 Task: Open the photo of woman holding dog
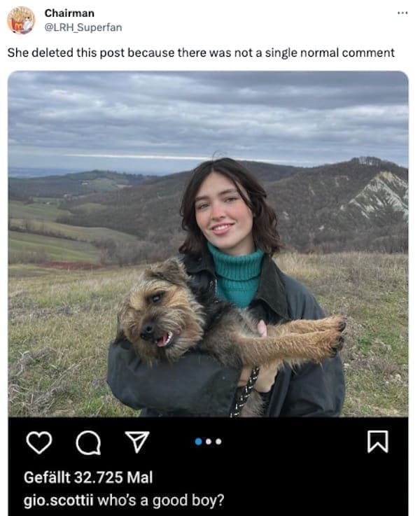(x=208, y=244)
